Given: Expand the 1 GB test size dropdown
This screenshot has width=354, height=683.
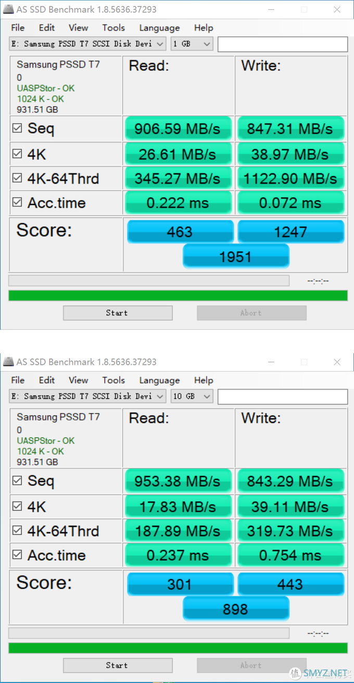Looking at the screenshot, I should point(192,44).
